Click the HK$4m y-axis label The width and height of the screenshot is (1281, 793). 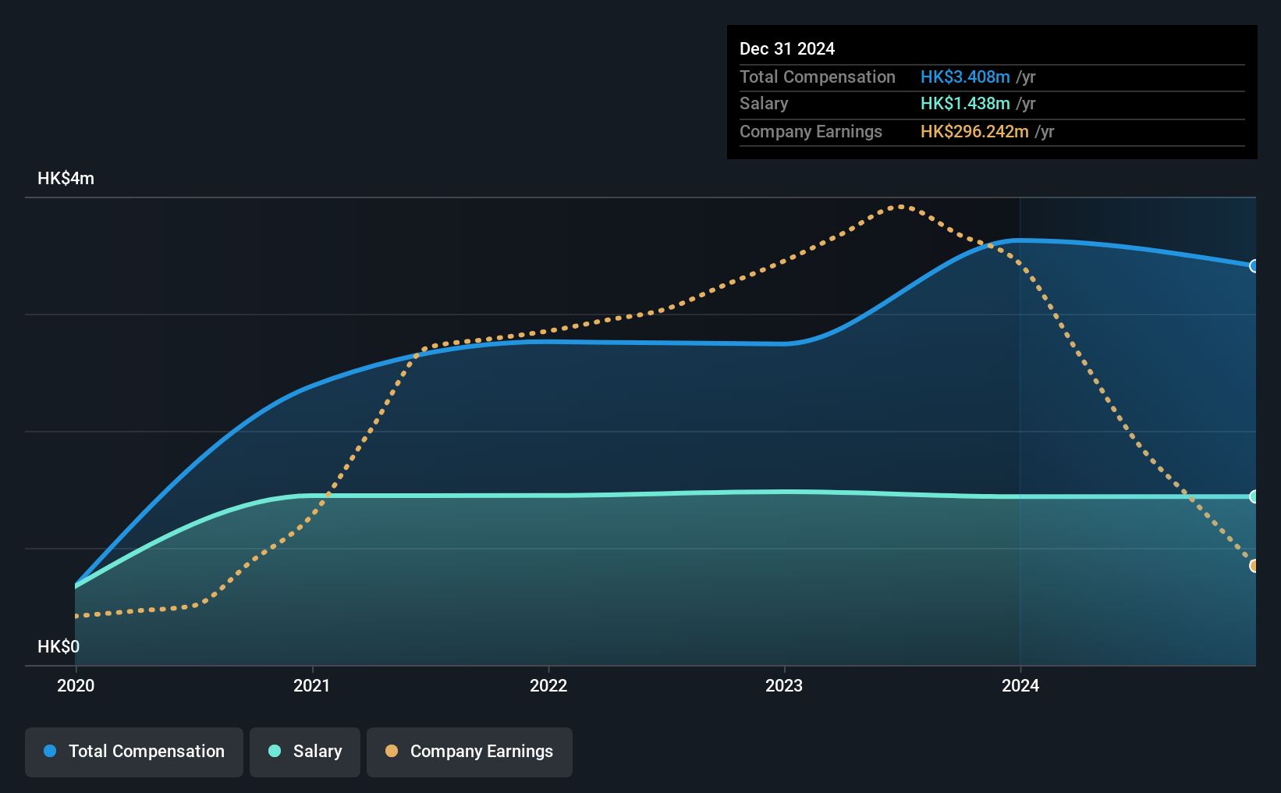click(x=66, y=178)
